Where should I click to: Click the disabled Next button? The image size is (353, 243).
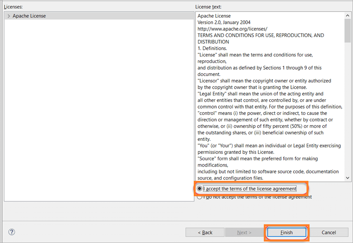pos(244,232)
